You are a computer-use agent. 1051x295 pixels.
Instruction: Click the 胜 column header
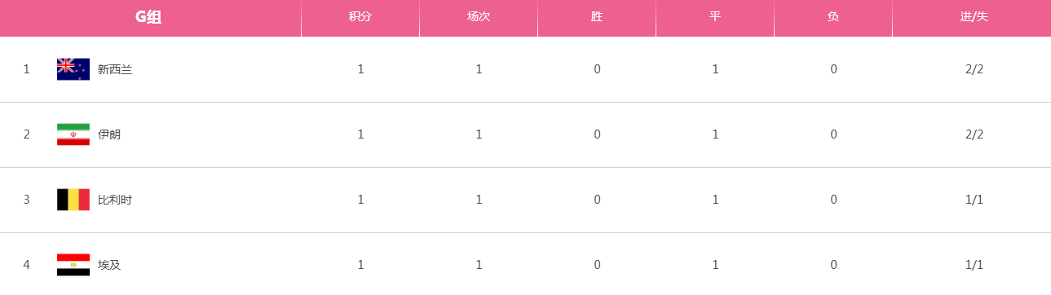597,17
